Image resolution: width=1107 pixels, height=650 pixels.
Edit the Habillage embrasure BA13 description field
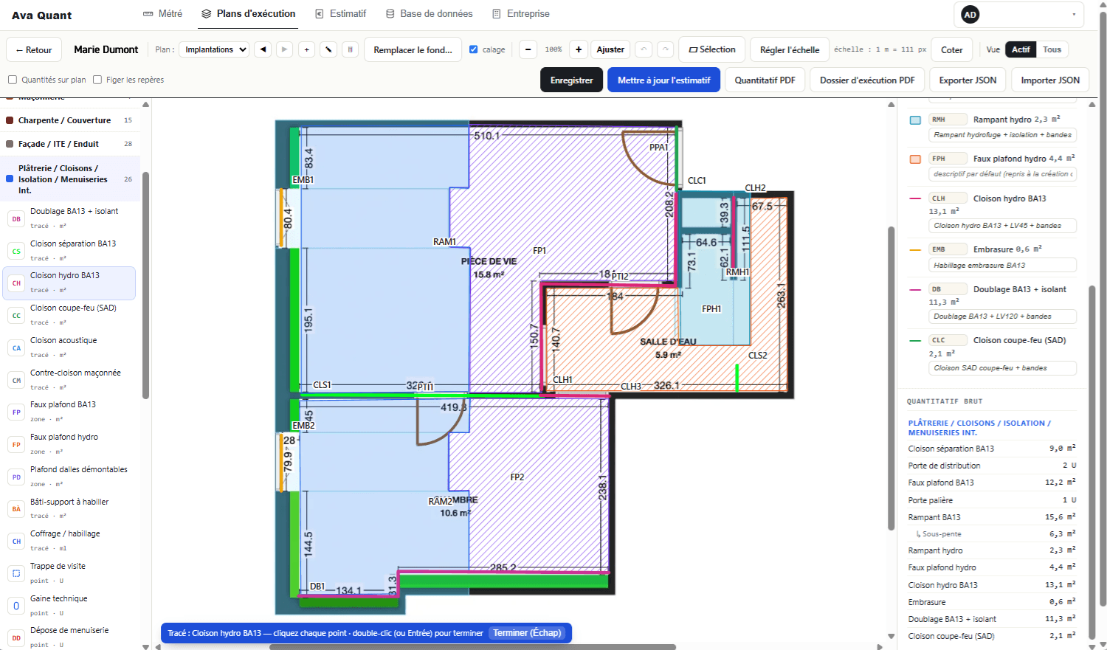pos(1002,266)
